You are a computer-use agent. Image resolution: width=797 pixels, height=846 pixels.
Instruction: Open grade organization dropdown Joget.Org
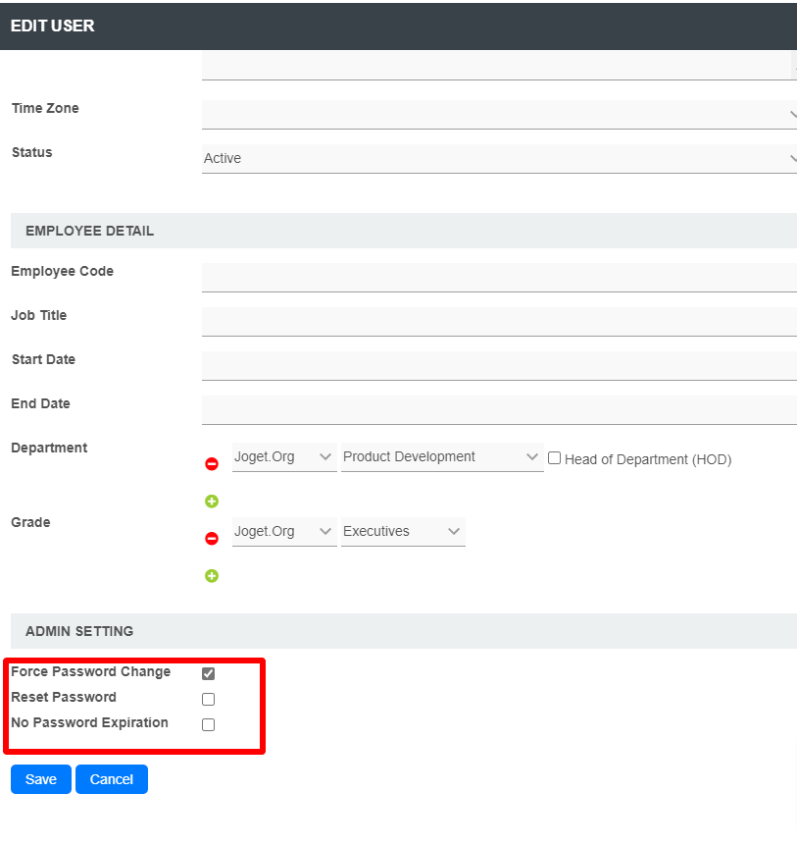(284, 531)
